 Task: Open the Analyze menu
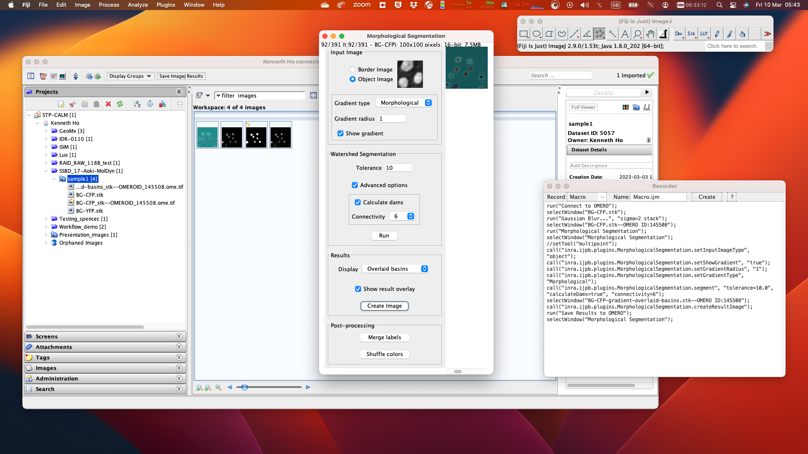tap(138, 5)
